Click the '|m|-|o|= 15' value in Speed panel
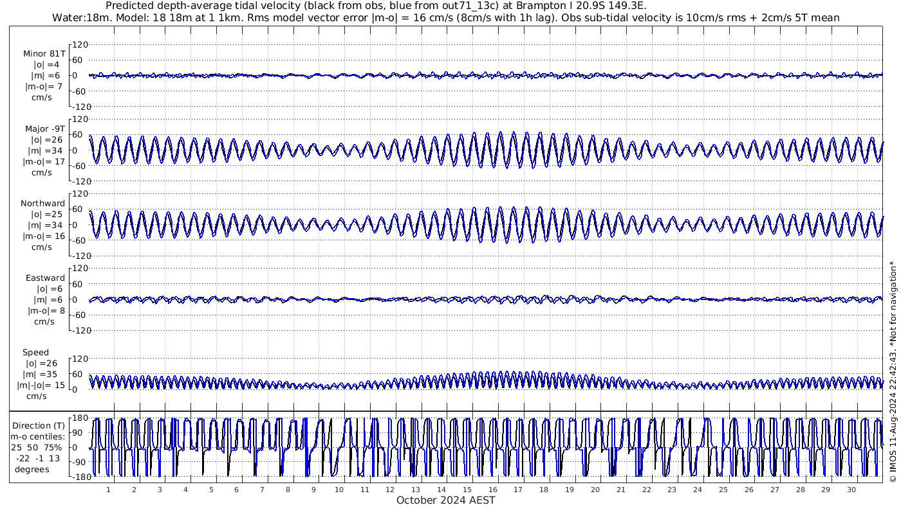 pos(41,385)
